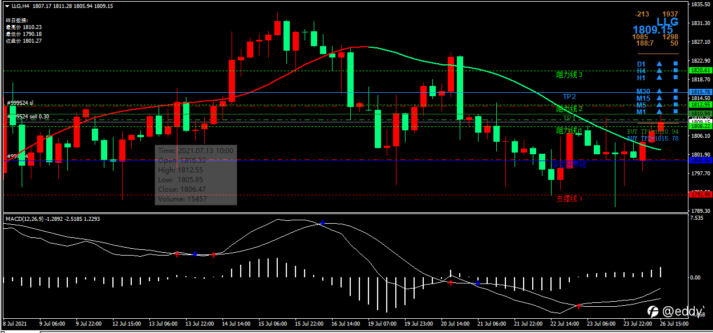Click the 1937 value in the info panel

pyautogui.click(x=670, y=14)
